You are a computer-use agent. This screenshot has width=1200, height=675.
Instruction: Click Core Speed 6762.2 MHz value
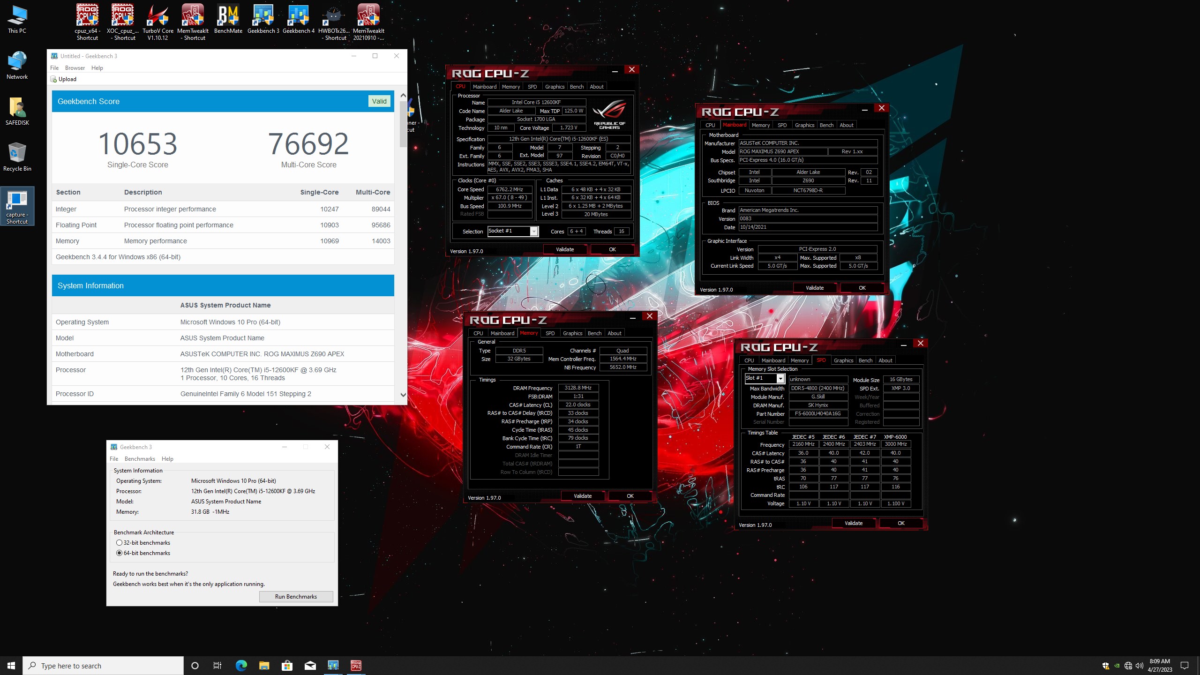pos(510,189)
